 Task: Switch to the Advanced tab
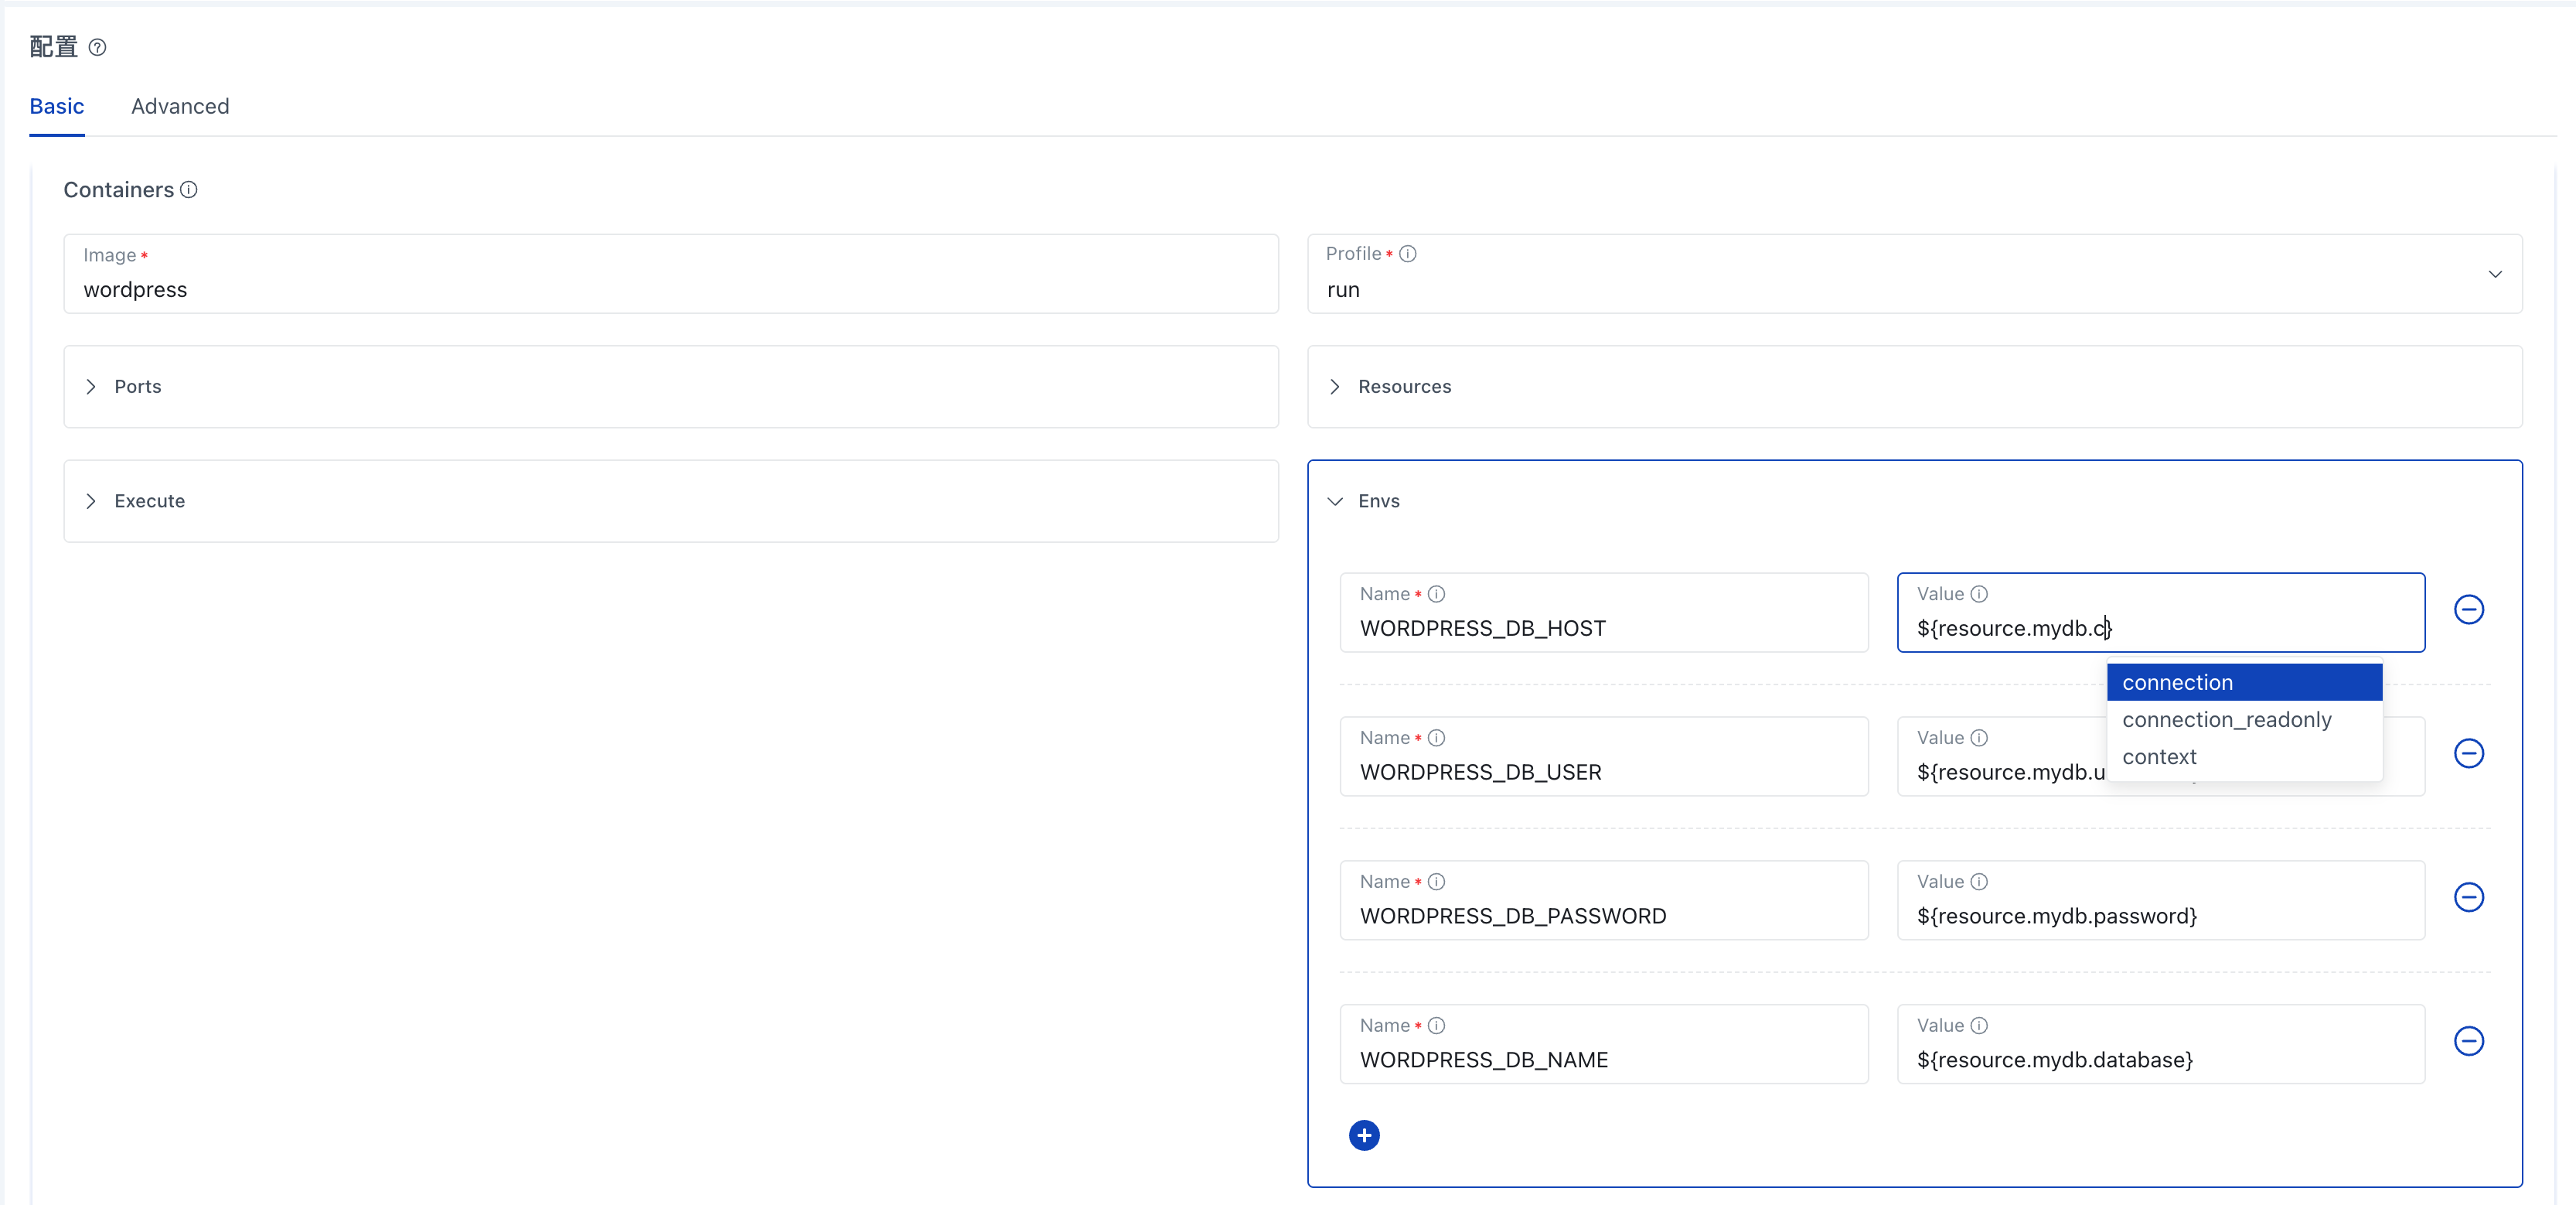180,107
